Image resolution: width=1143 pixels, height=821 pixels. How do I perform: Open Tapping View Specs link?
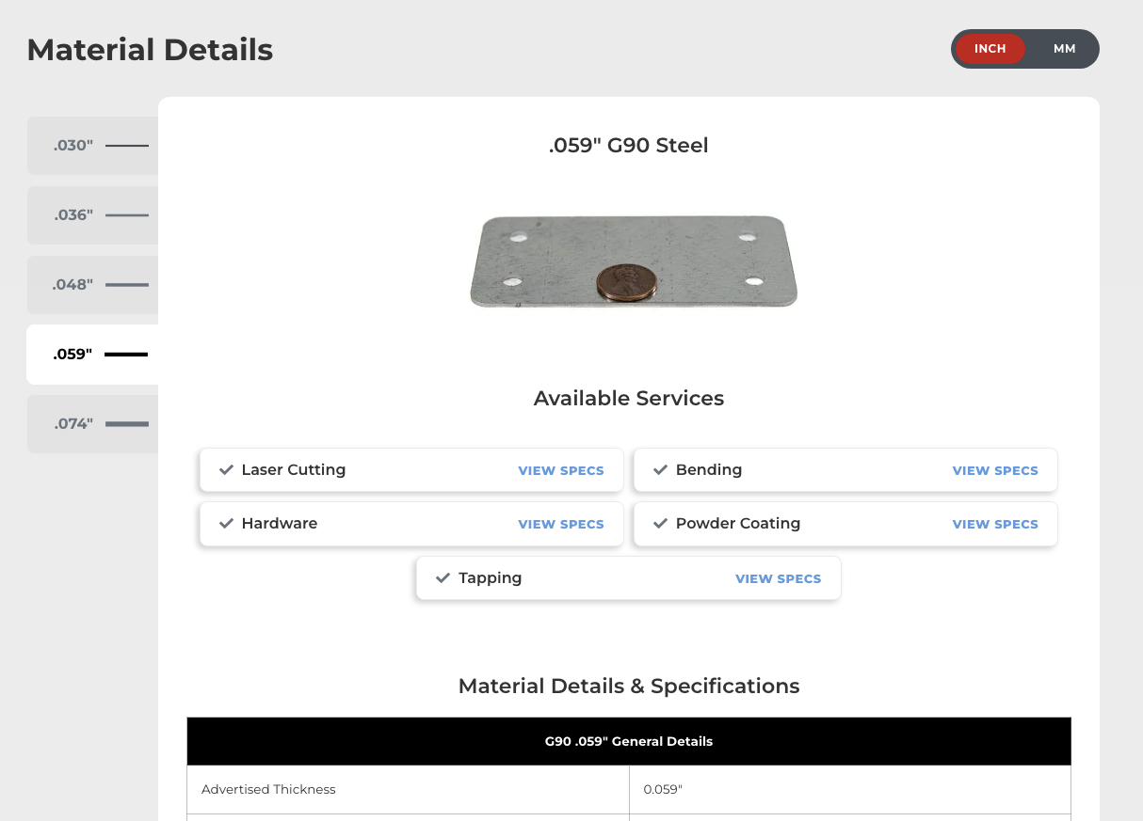(778, 578)
